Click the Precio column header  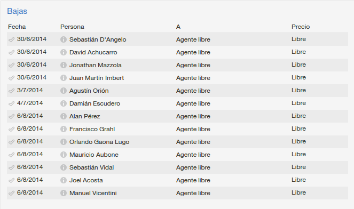click(x=301, y=27)
